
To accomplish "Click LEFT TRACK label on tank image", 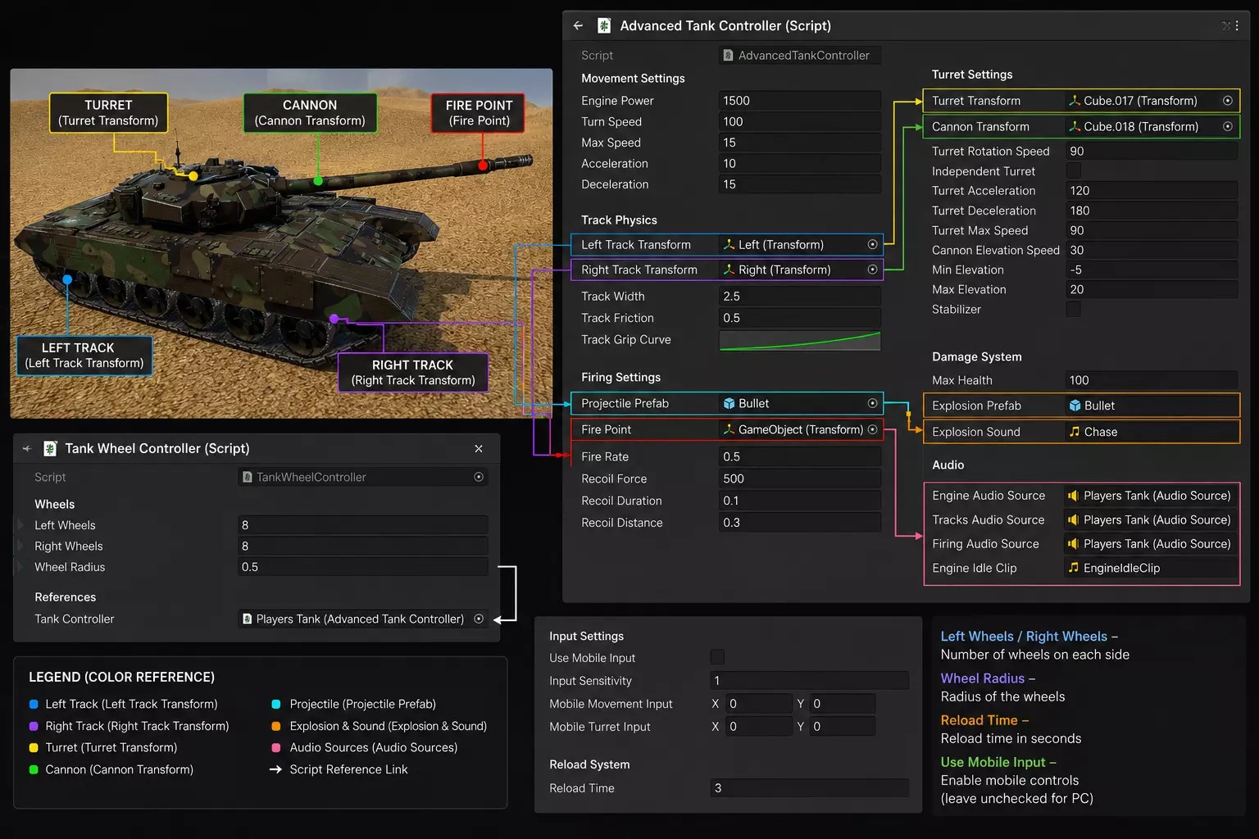I will click(84, 356).
